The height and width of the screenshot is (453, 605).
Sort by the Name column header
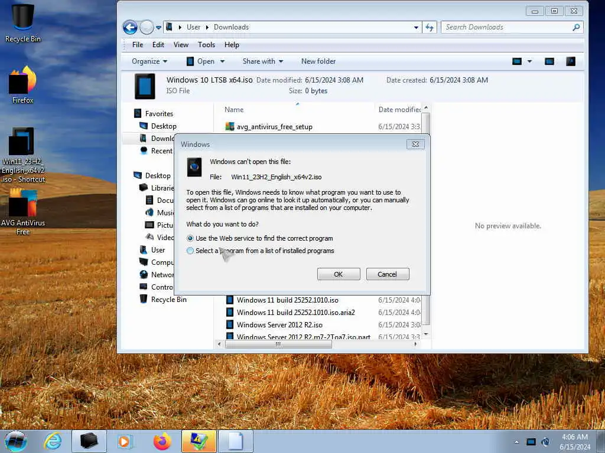click(234, 110)
